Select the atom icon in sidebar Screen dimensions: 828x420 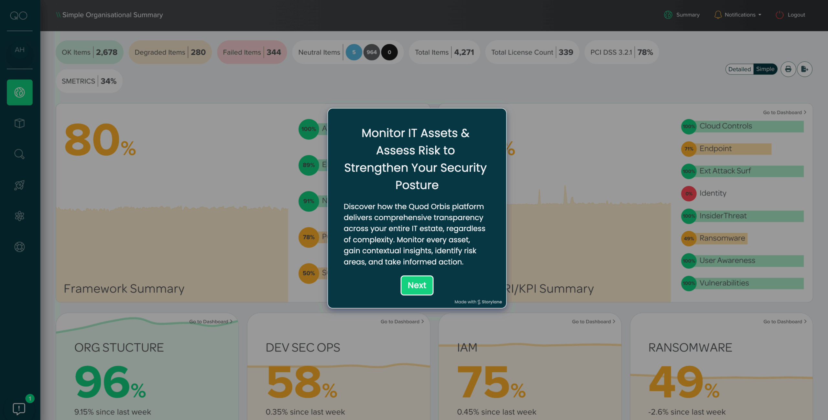[19, 216]
